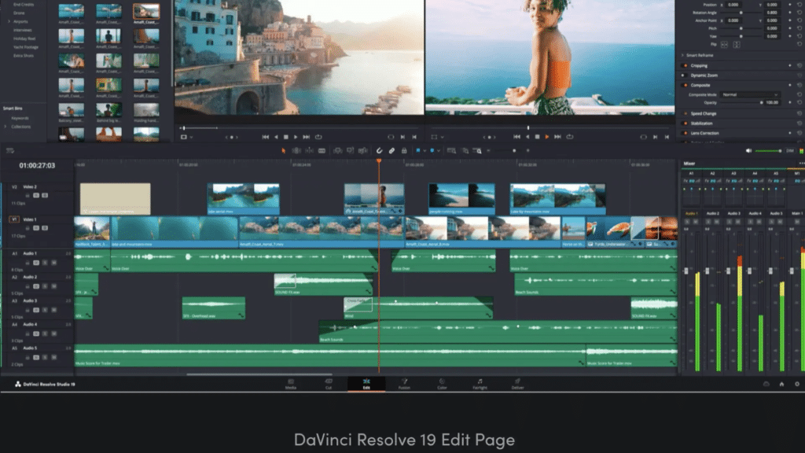The image size is (805, 453).
Task: Toggle the Dynamic Zoom enable switch
Action: click(x=684, y=75)
